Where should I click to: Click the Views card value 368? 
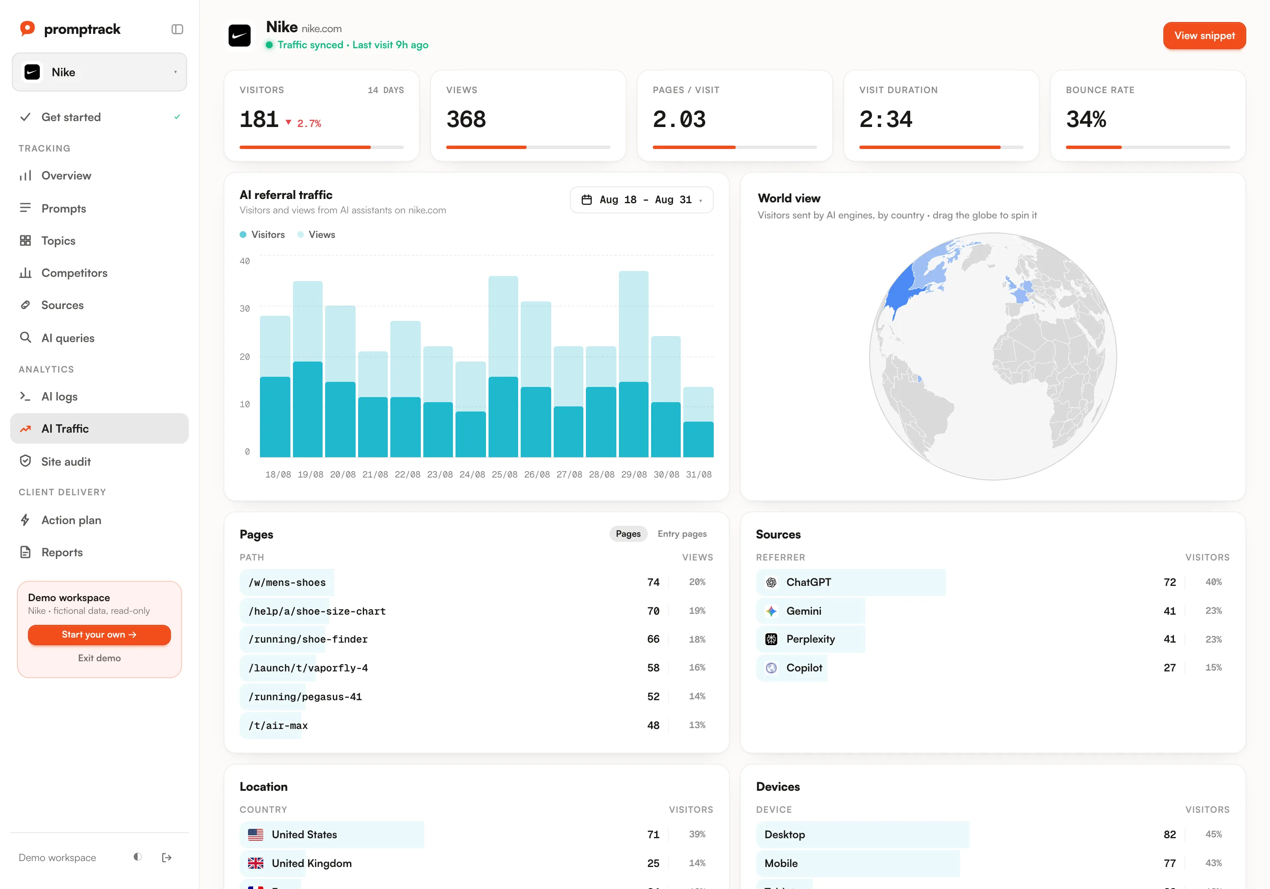click(x=466, y=119)
